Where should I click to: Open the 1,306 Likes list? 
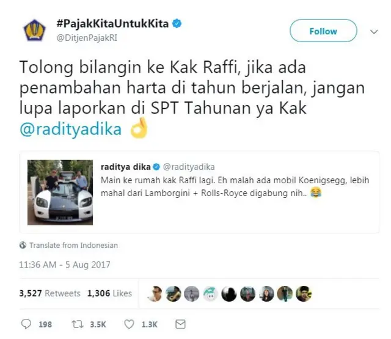[109, 293]
